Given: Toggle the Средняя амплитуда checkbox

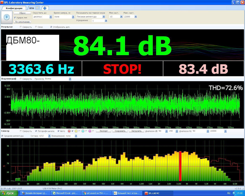Looking at the screenshot, I should pyautogui.click(x=2, y=136).
